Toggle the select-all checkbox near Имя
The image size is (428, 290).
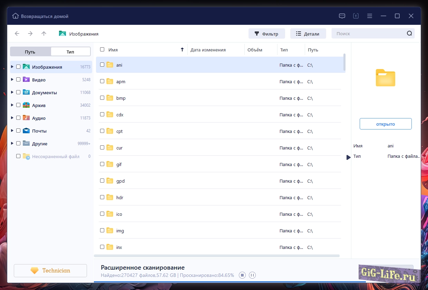point(102,49)
